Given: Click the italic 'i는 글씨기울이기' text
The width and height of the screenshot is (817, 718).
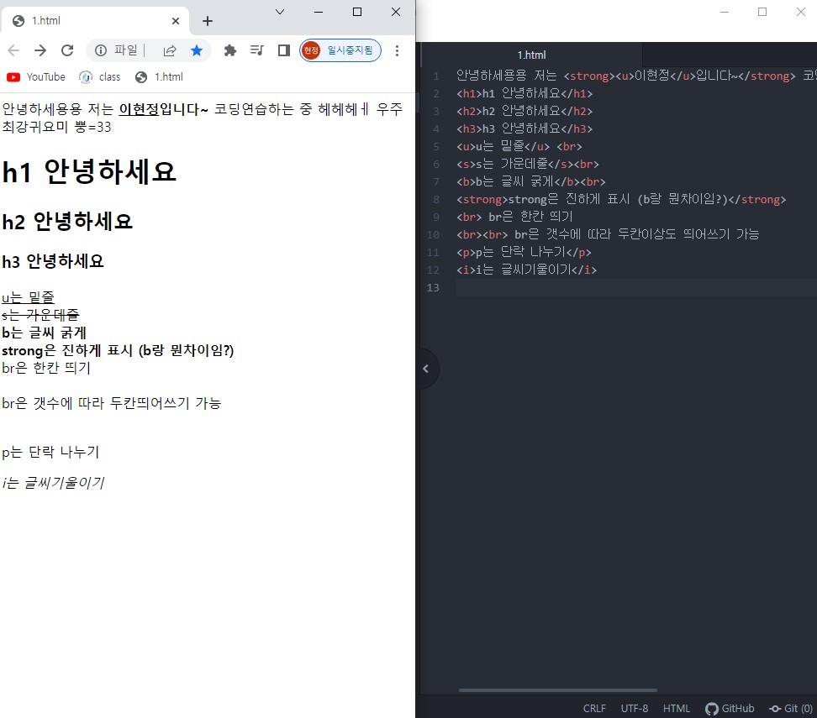Looking at the screenshot, I should pos(53,483).
